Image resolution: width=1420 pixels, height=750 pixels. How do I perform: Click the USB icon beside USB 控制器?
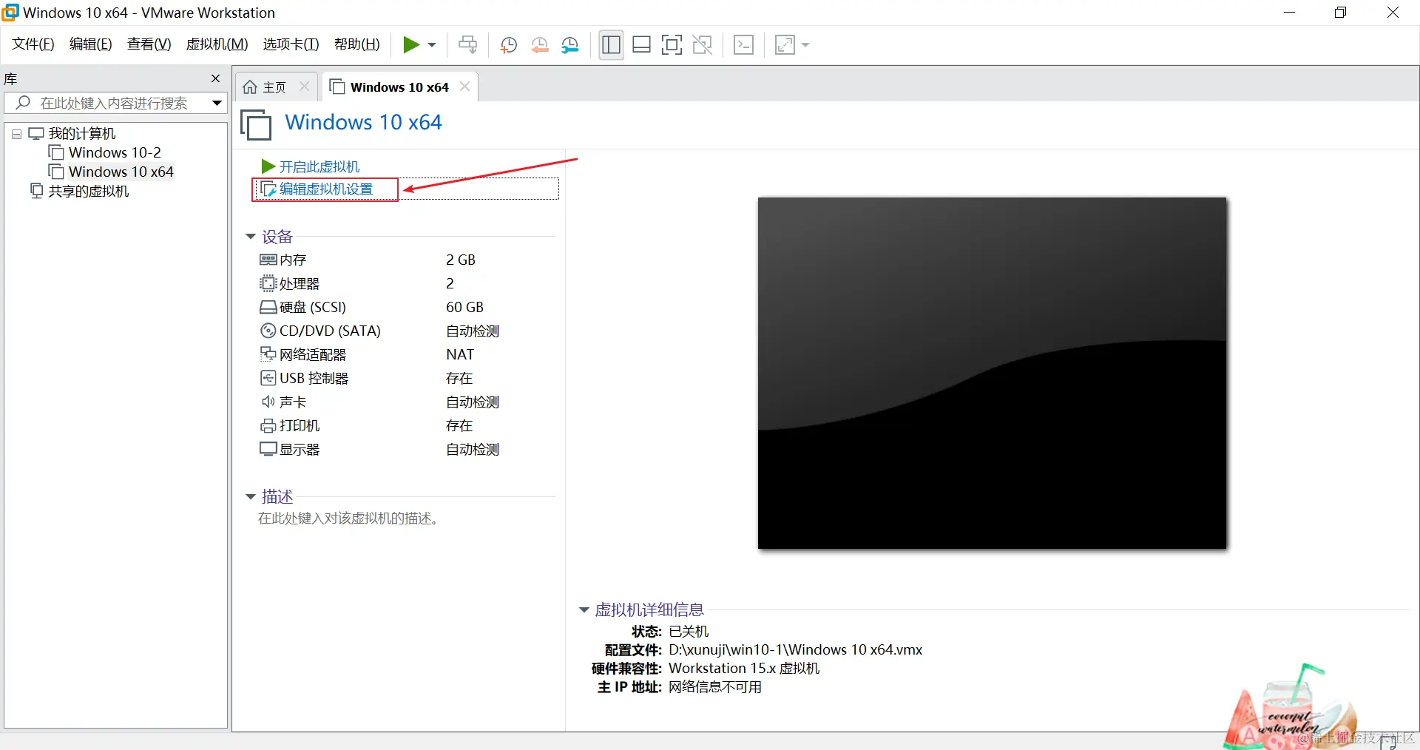(268, 378)
